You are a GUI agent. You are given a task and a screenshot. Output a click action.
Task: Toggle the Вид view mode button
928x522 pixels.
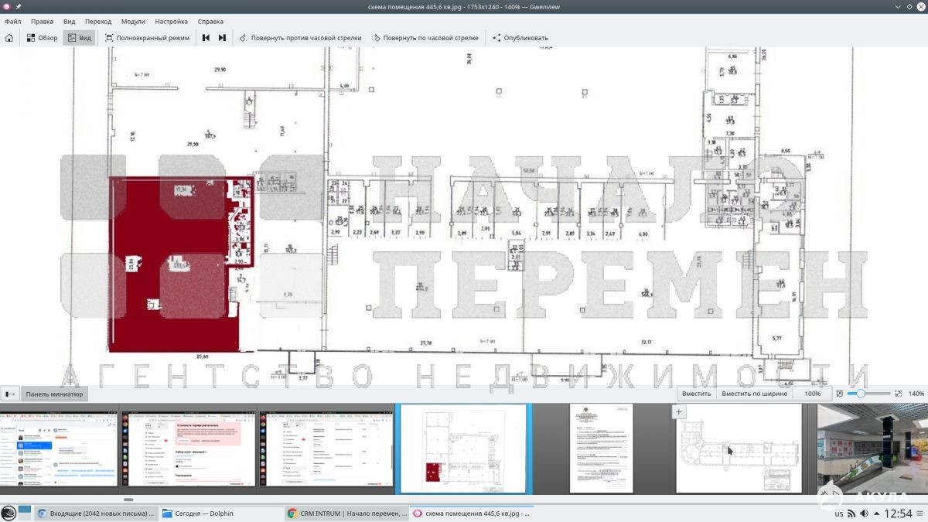[79, 37]
